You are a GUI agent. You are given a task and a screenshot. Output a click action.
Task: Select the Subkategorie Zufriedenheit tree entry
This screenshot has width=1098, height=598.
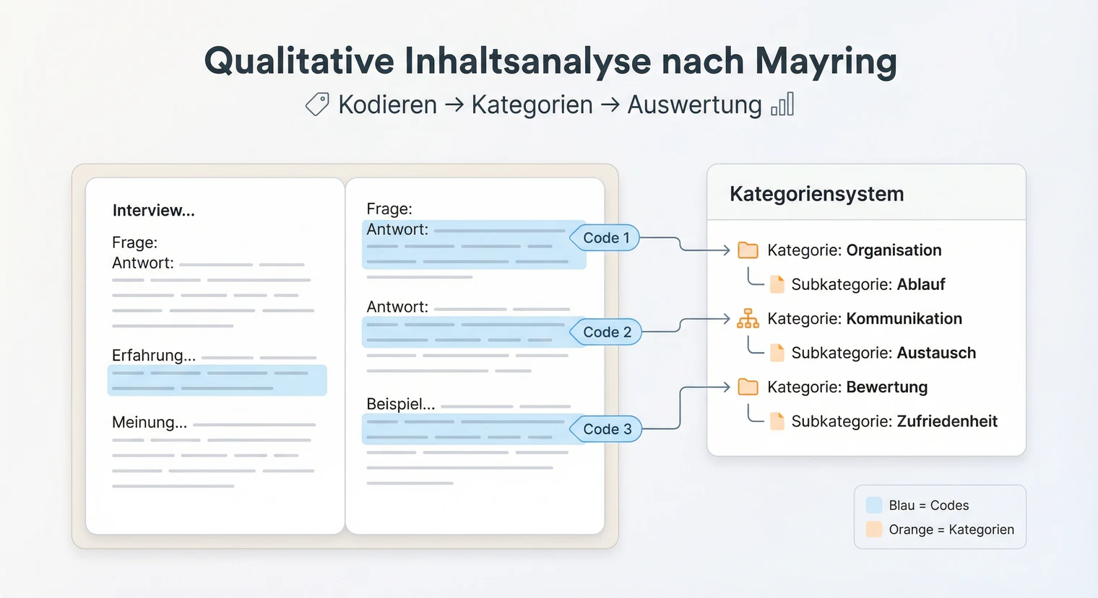tap(894, 421)
